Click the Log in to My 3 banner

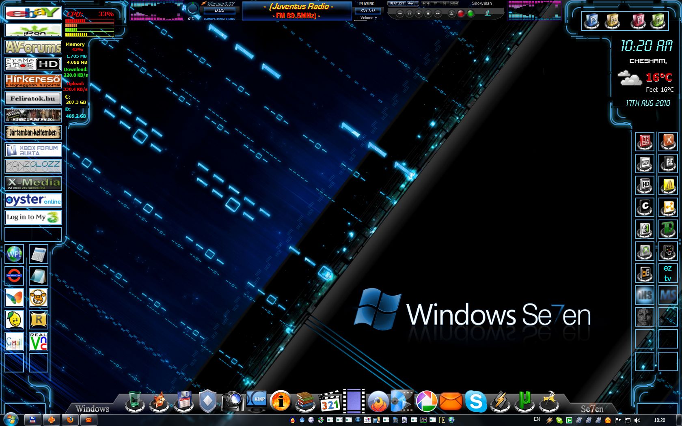coord(33,217)
